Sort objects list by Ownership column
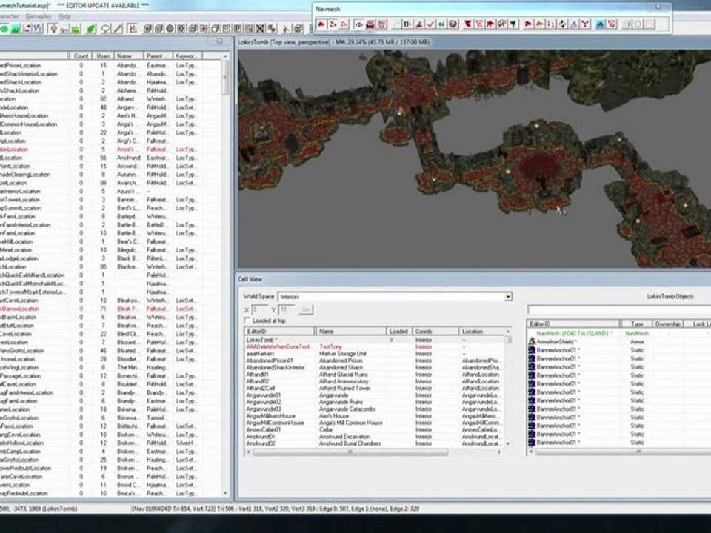 point(668,324)
